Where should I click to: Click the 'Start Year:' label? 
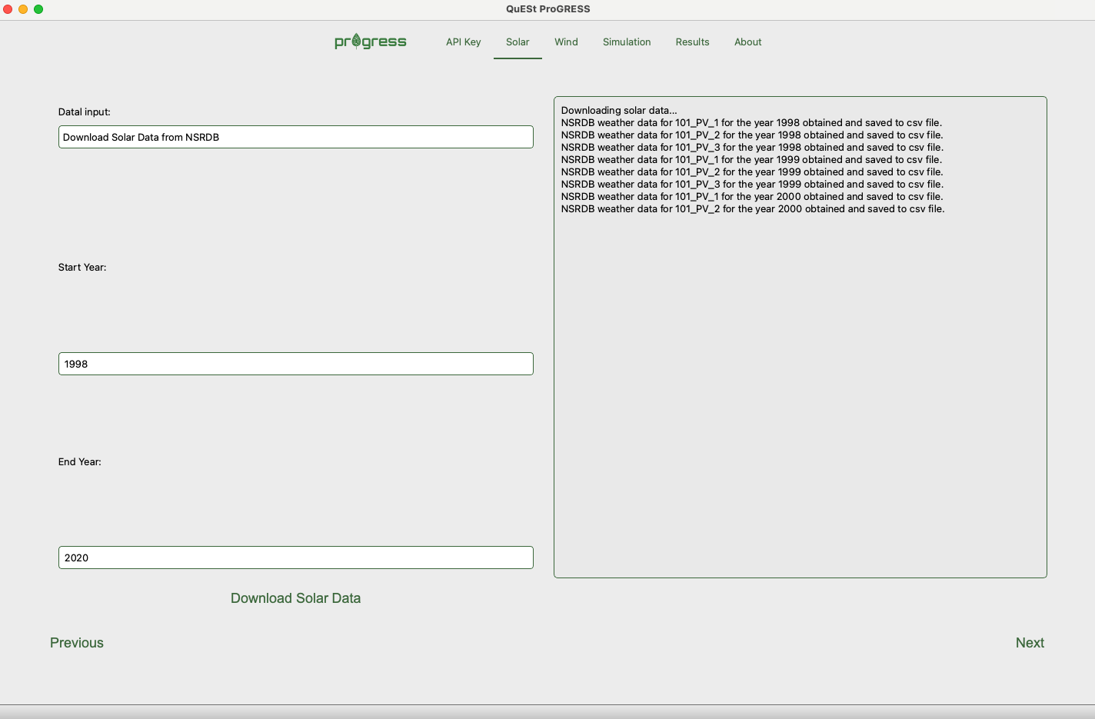tap(82, 267)
